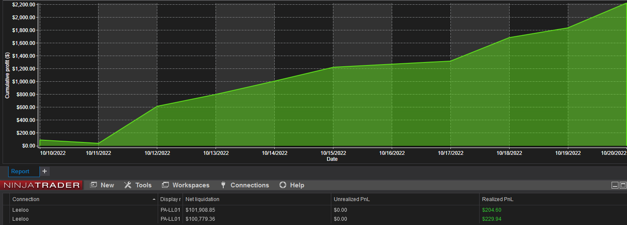Click the Date axis title
Viewport: 627px width, 225px height.
332,159
